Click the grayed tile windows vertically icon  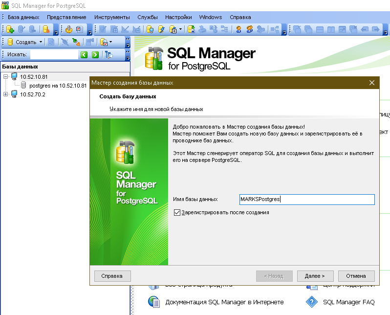point(331,29)
